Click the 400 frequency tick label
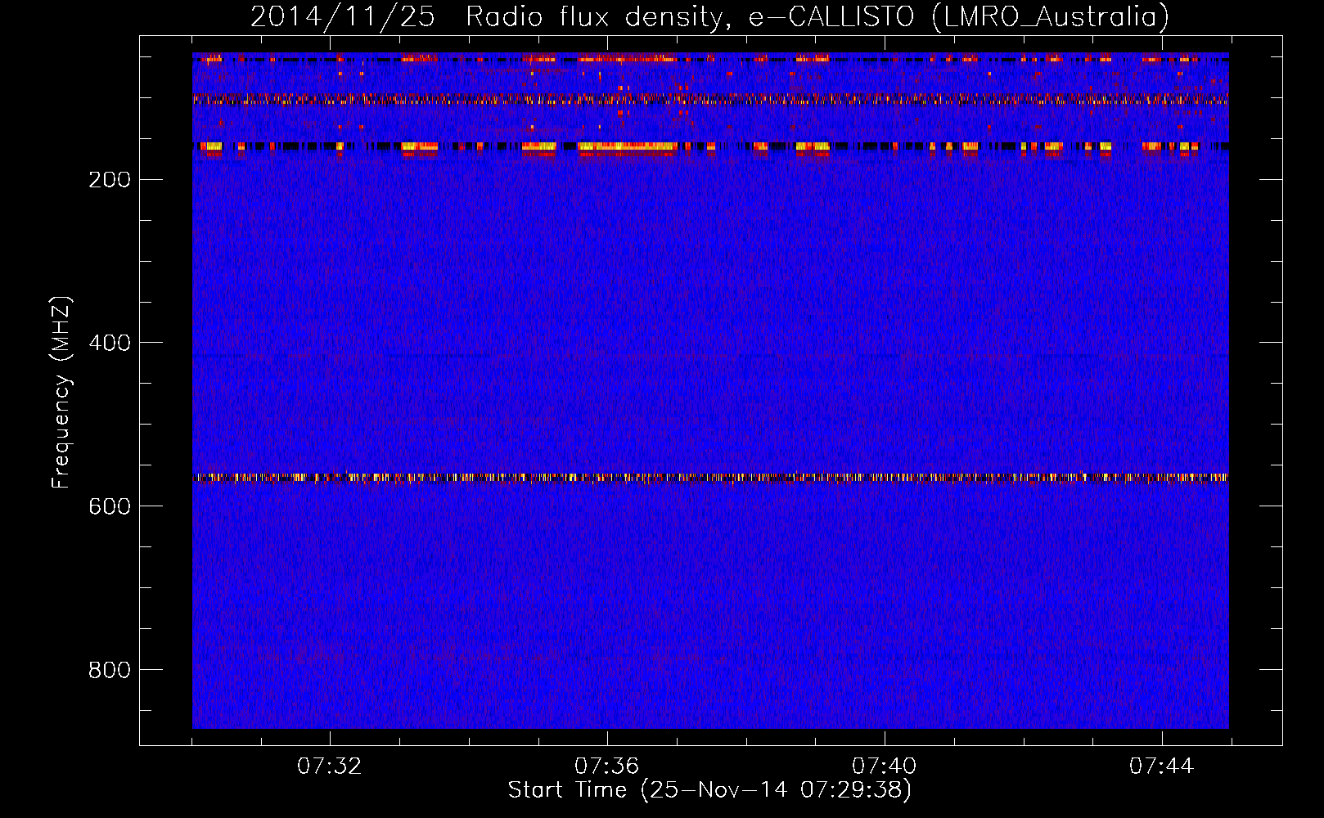 pos(110,343)
